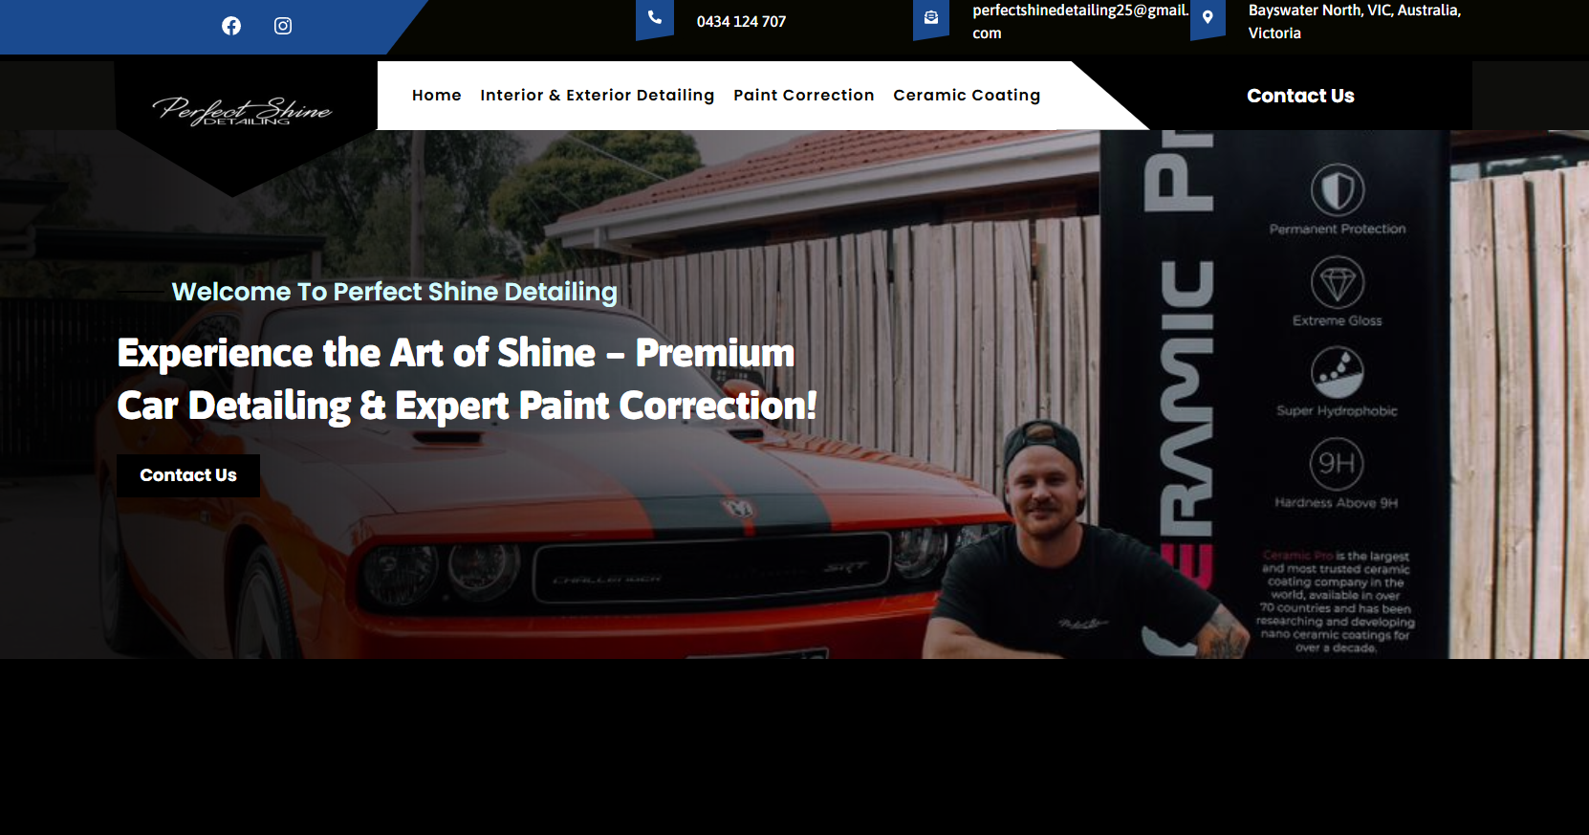Click the phone icon in header
1589x835 pixels.
click(x=655, y=17)
